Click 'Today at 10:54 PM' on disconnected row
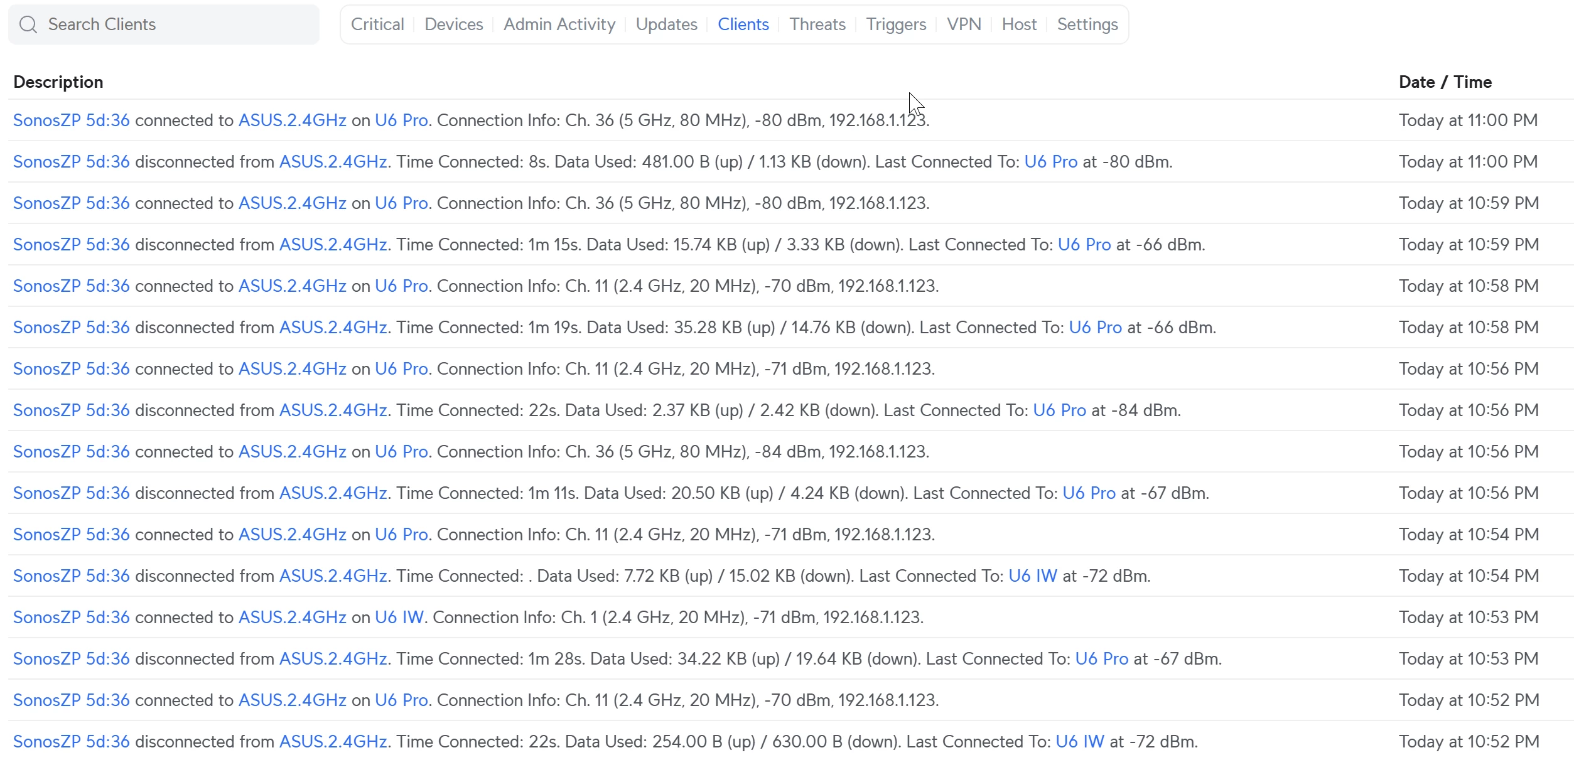 pyautogui.click(x=1469, y=575)
